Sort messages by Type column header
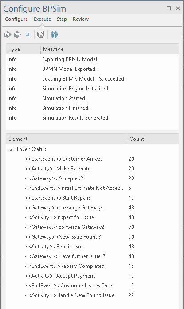 point(23,49)
